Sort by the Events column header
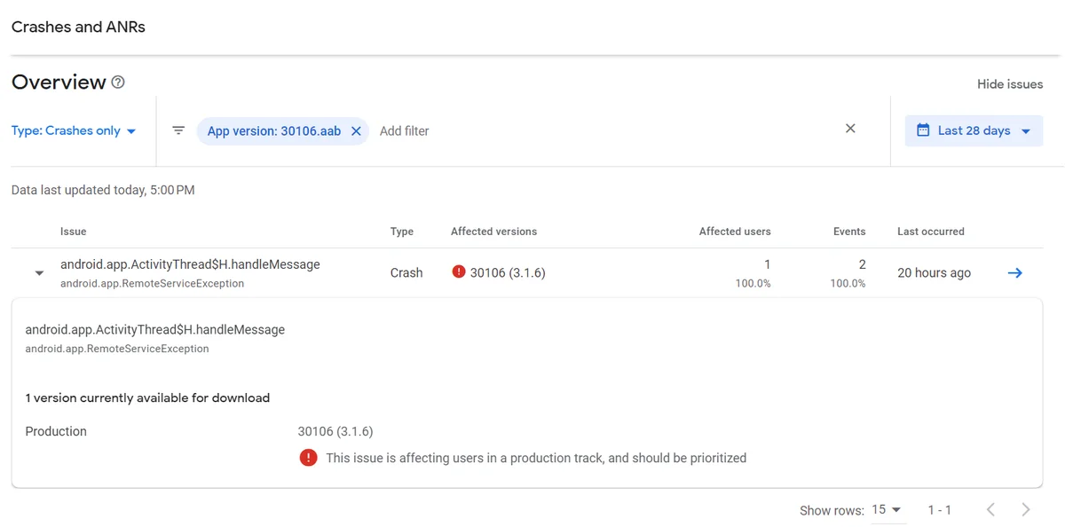 point(849,232)
